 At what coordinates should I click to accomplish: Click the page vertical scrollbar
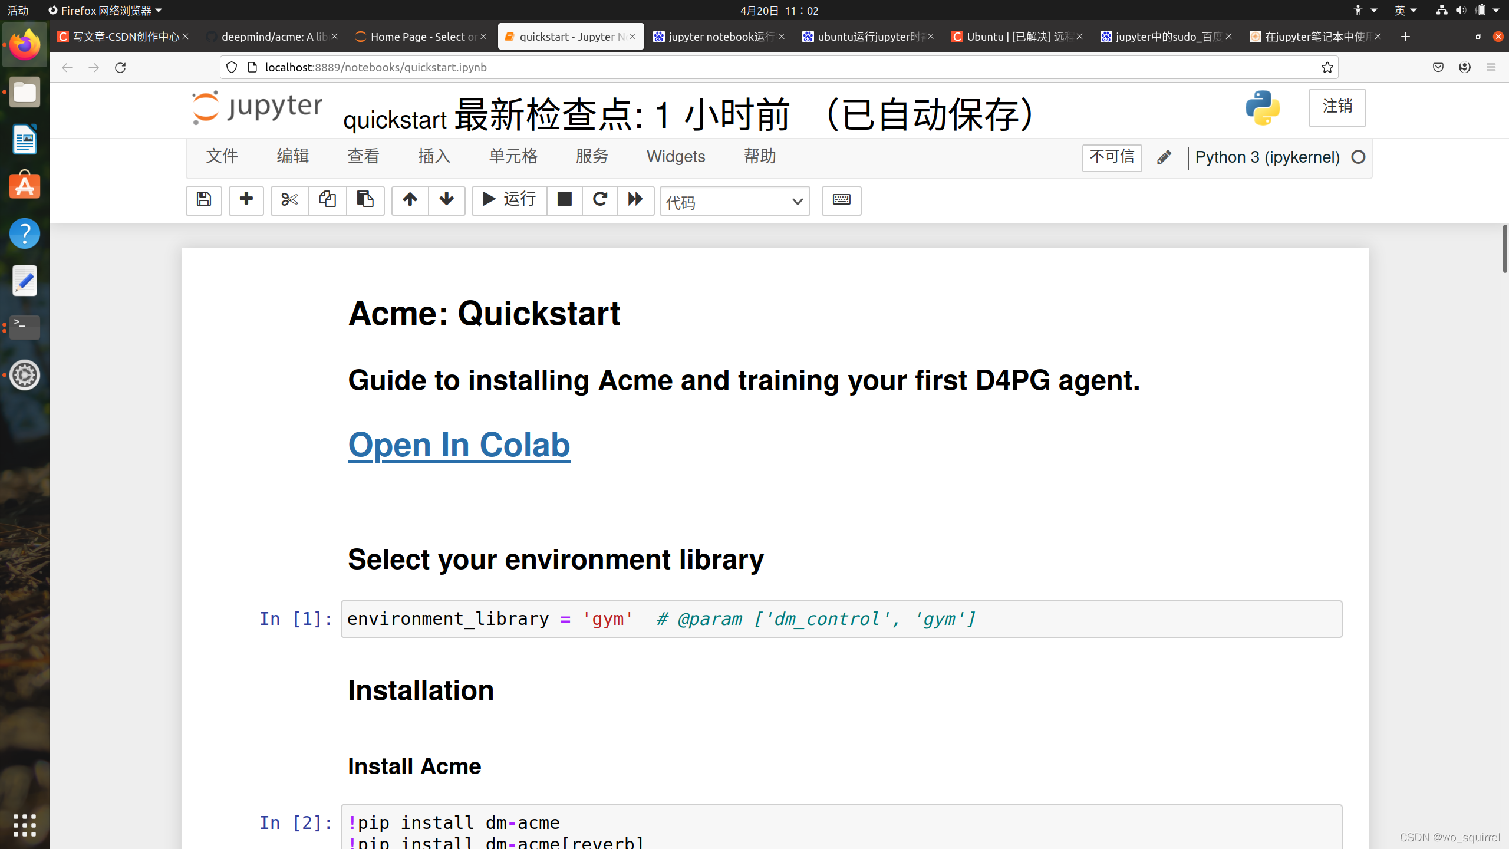(1505, 249)
